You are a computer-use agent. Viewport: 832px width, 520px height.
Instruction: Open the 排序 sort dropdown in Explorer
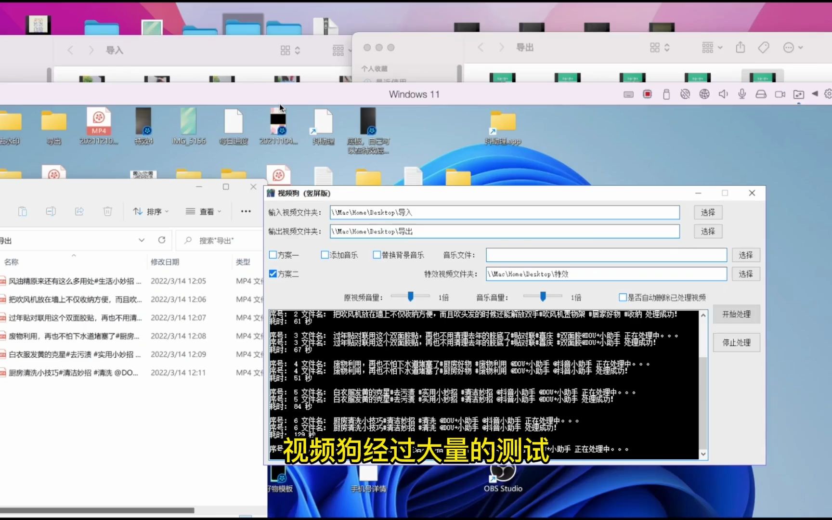(x=151, y=211)
